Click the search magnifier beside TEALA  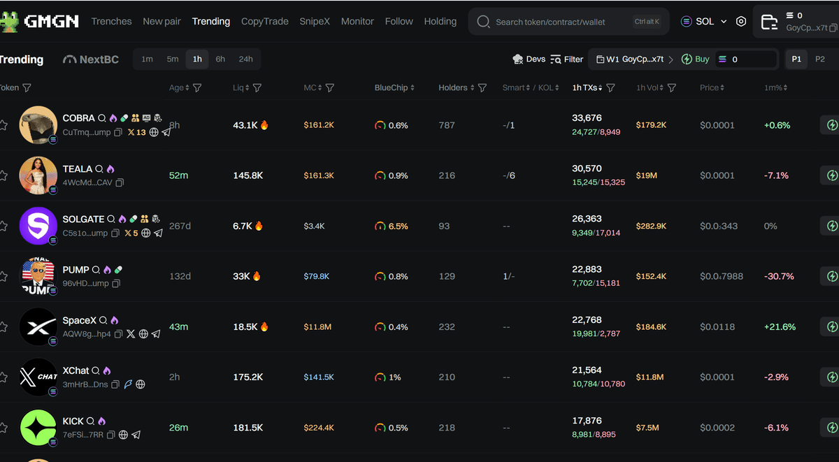[99, 169]
